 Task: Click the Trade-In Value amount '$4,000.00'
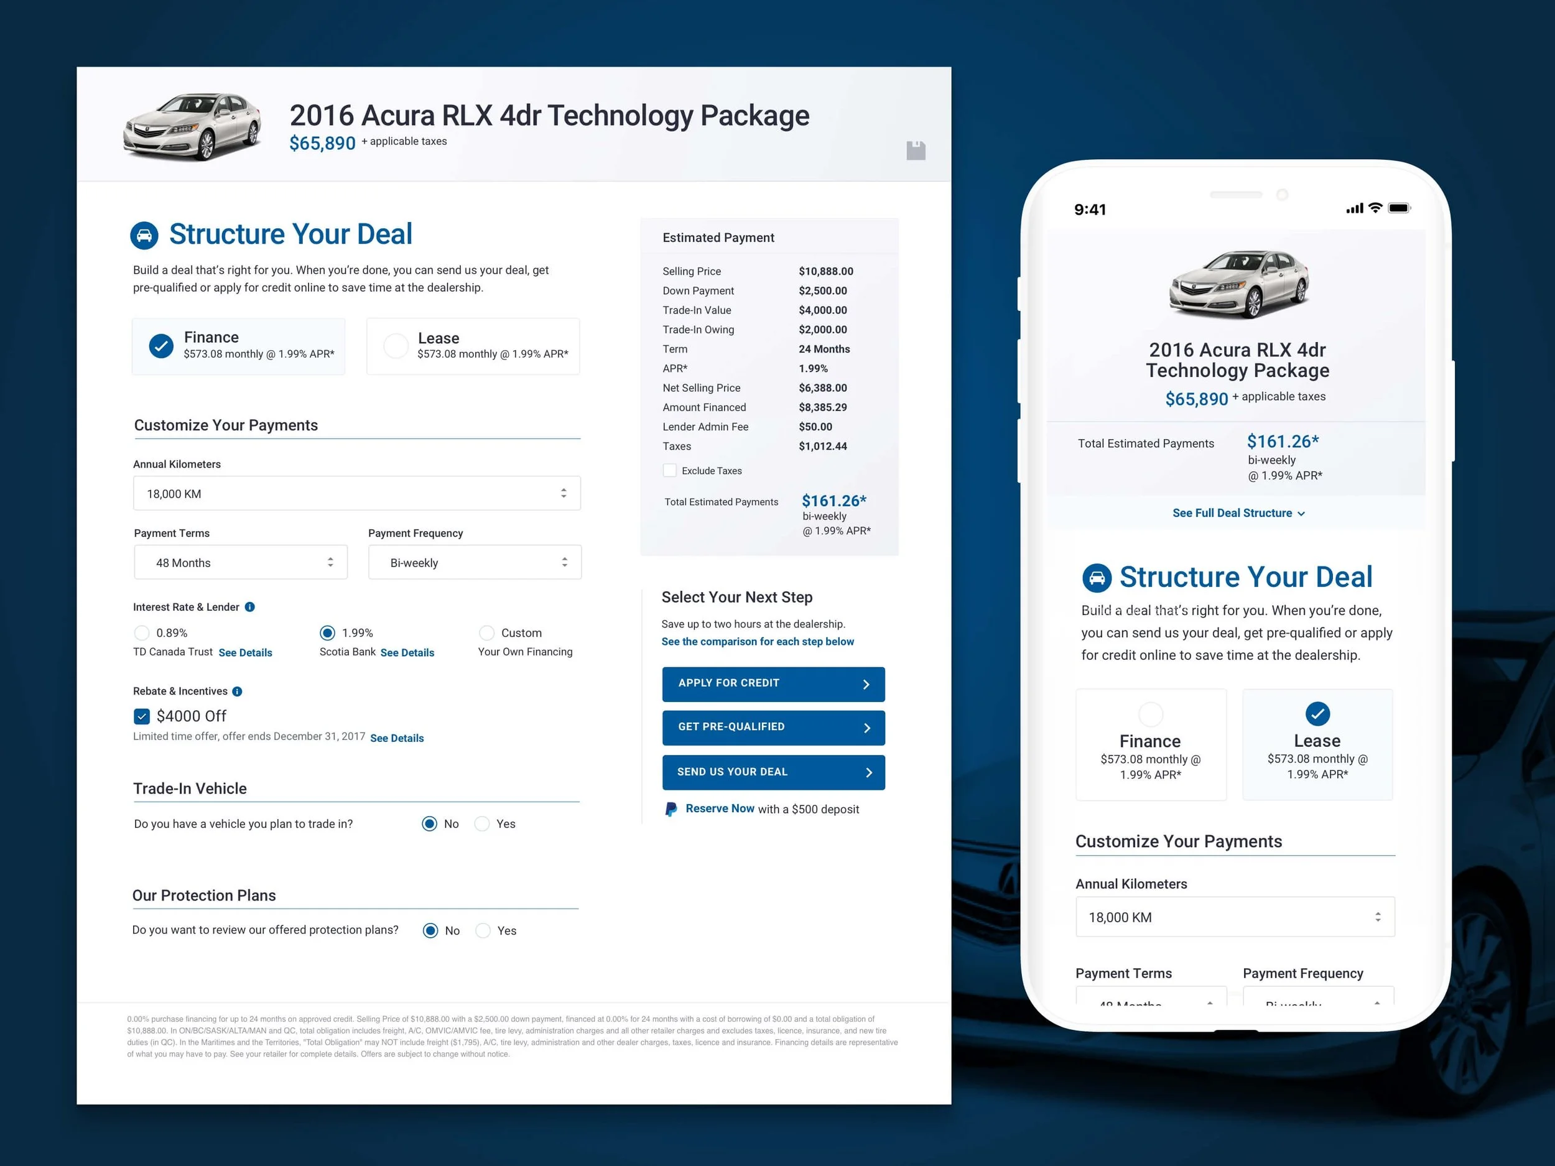pyautogui.click(x=822, y=310)
